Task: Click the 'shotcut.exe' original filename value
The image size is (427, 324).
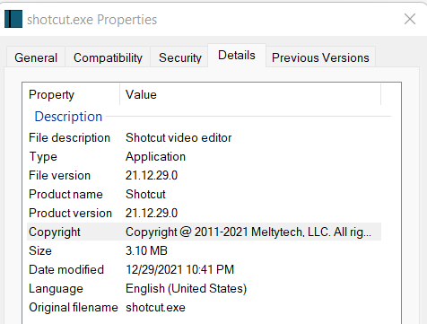Action: pos(155,308)
